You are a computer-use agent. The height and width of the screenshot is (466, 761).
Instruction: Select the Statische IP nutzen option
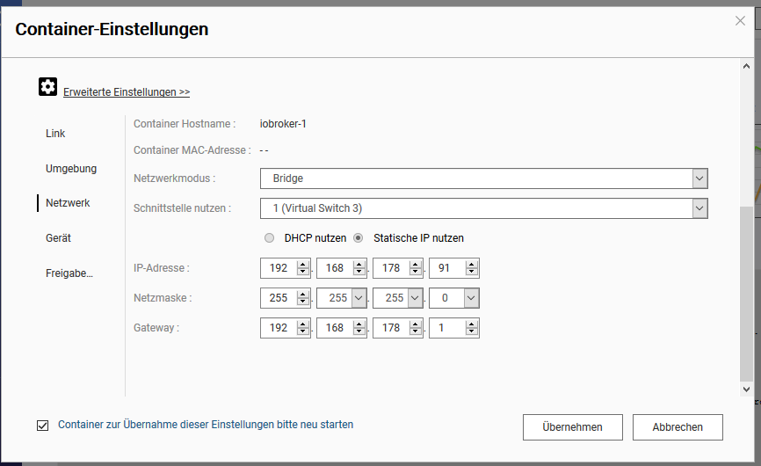(x=359, y=238)
